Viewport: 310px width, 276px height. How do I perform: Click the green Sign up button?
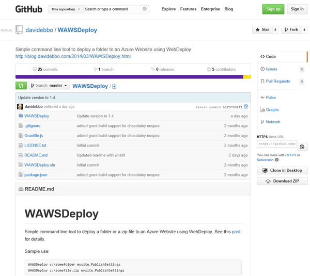[x=273, y=9]
